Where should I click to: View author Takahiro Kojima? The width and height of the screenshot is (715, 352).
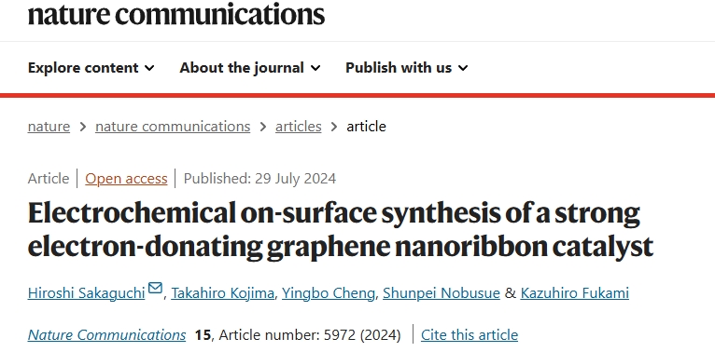[222, 293]
